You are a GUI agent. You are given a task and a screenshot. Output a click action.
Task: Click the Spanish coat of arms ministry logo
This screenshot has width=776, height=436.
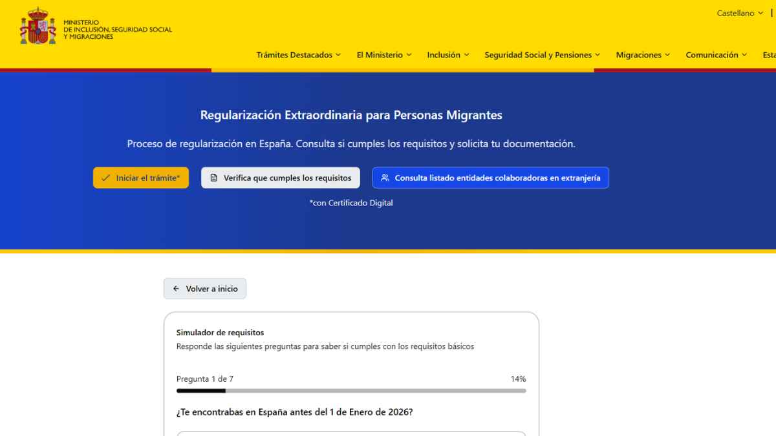tap(37, 27)
